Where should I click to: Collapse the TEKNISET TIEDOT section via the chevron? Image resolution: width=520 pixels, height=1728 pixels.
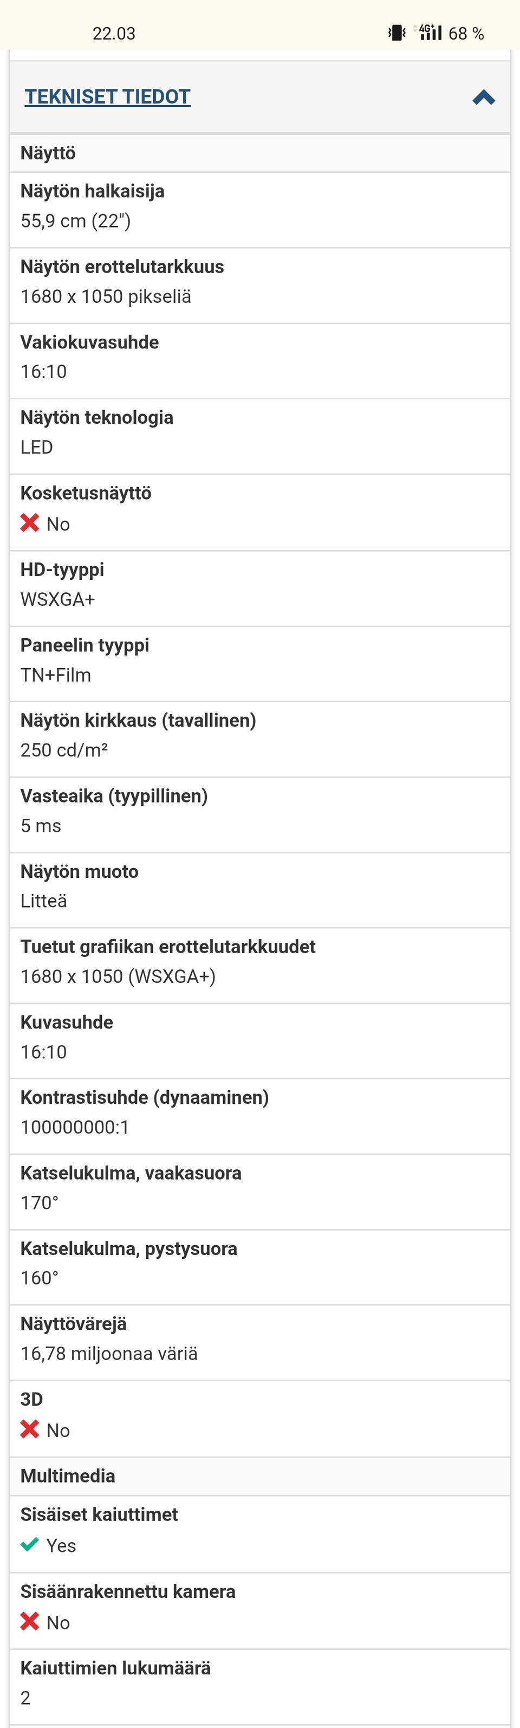484,96
